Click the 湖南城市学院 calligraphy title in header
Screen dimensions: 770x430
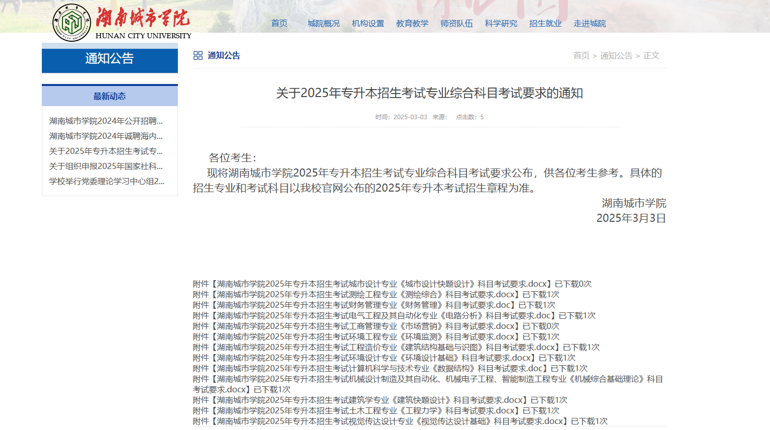tap(143, 18)
